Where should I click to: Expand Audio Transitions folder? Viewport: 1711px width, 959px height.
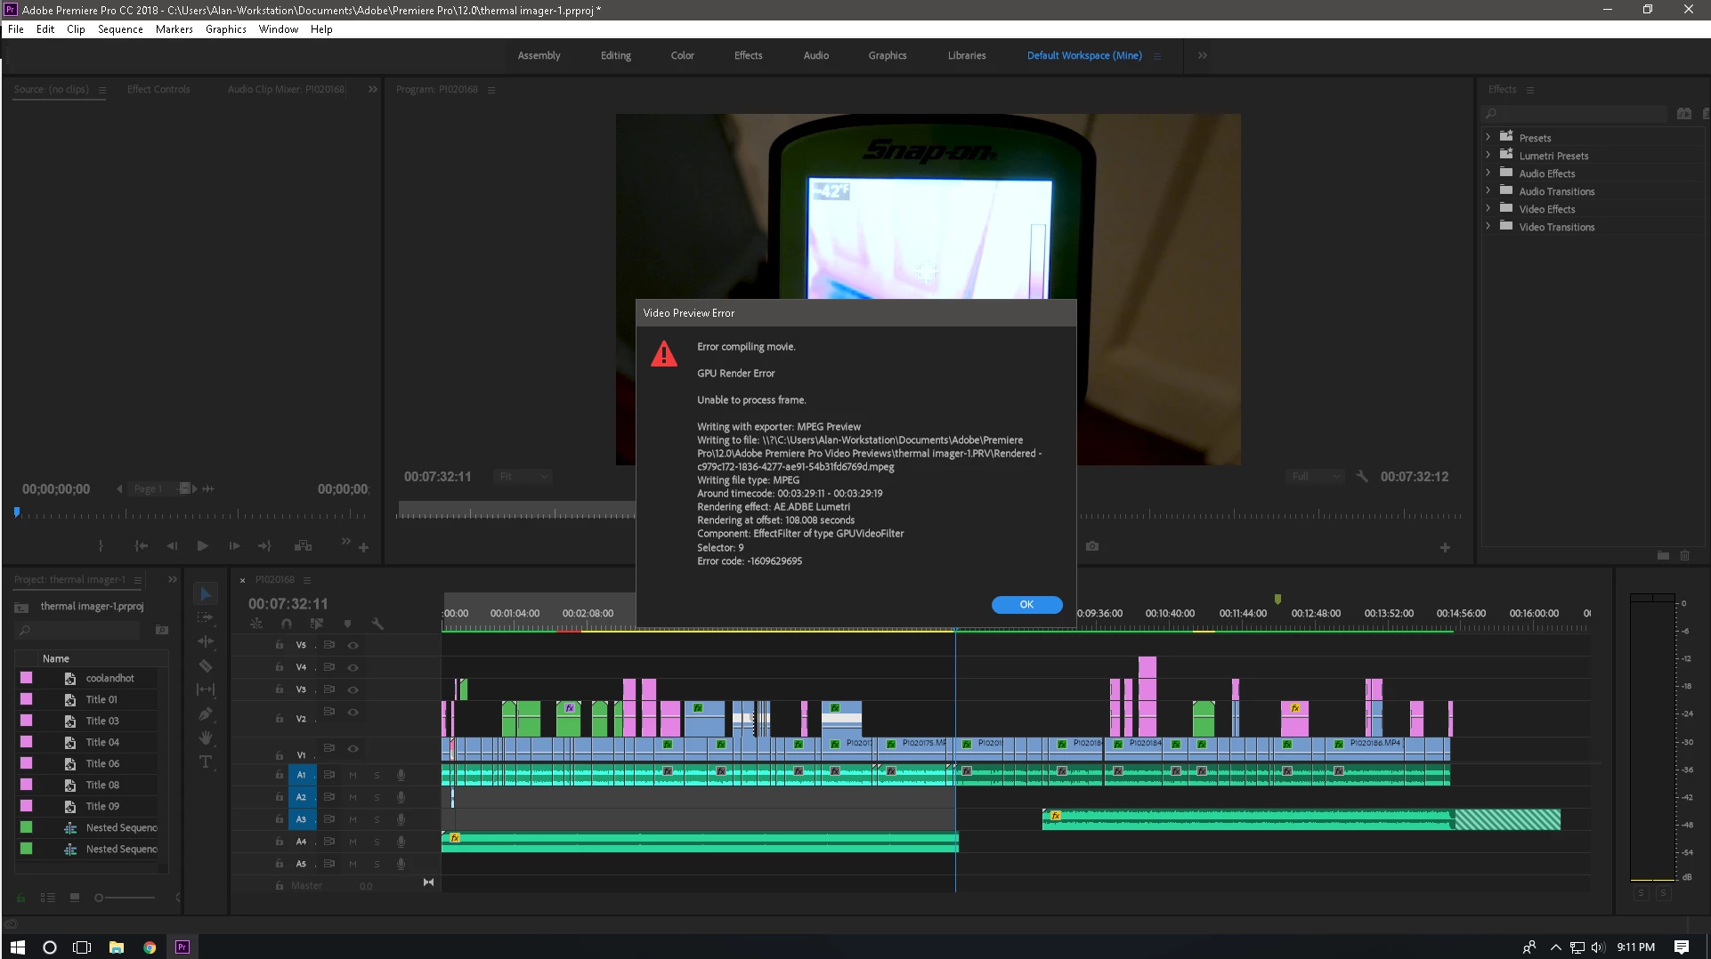coord(1488,190)
